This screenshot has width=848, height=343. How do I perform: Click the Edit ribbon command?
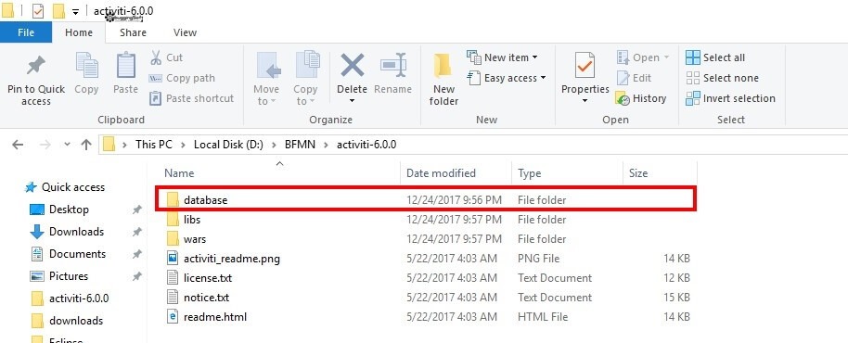(x=634, y=78)
